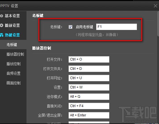Click the vertical scrollbar of settings panel
Viewport: 159px width, 124px height.
pos(158,24)
